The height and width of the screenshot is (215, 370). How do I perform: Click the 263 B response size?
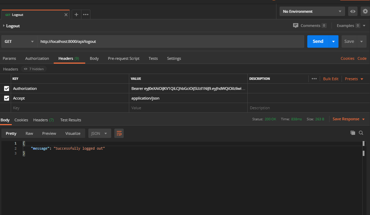coord(319,119)
